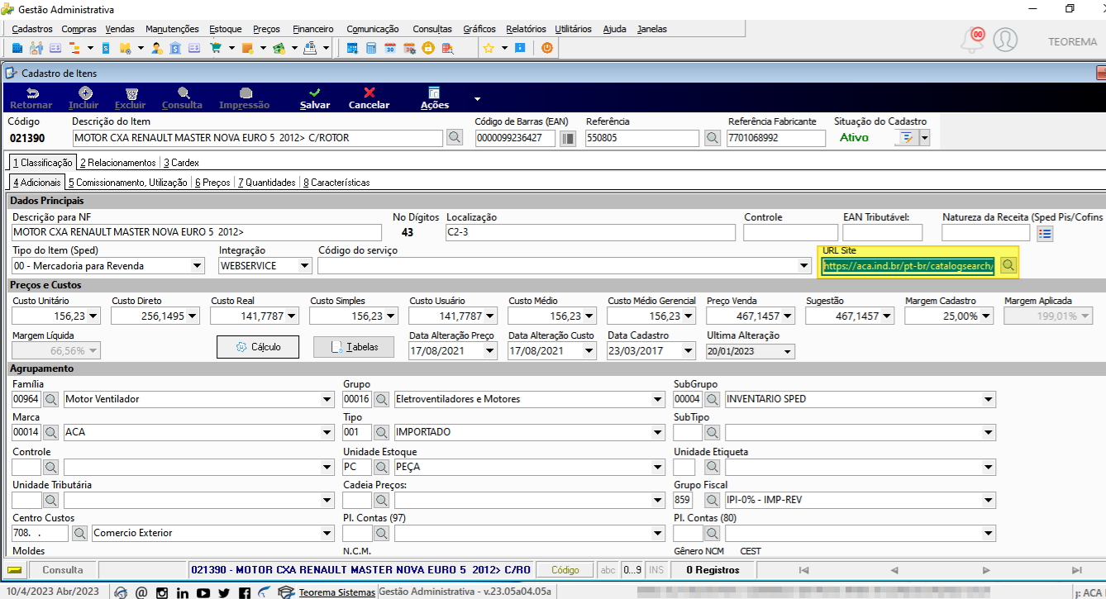The image size is (1106, 599).
Task: Open the Financeiro menu
Action: (313, 29)
